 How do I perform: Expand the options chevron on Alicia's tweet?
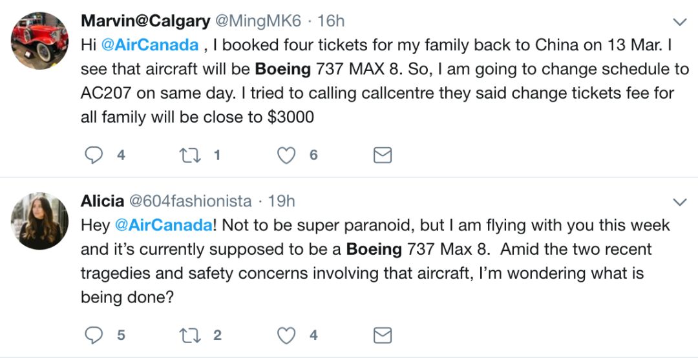[x=680, y=203]
